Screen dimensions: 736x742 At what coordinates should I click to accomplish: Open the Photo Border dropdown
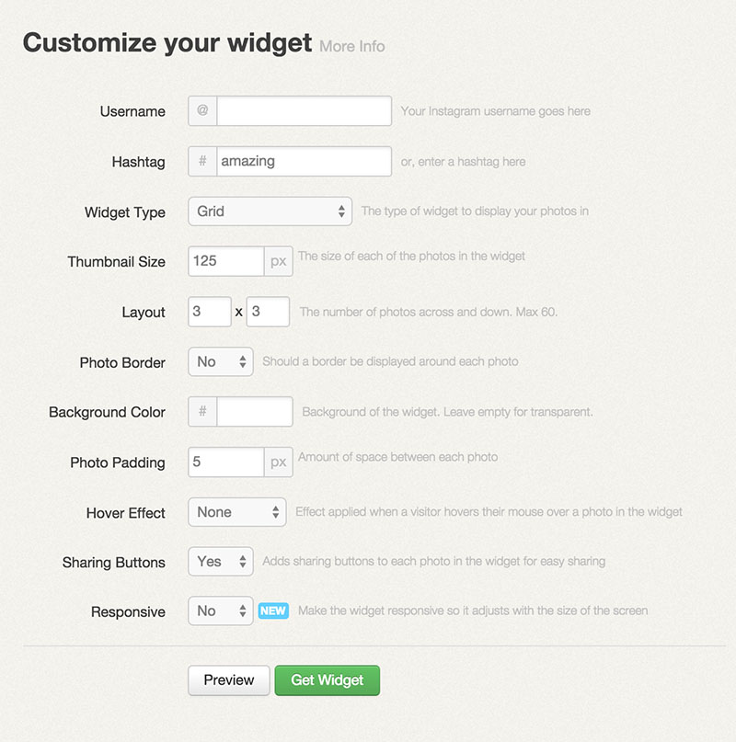221,361
